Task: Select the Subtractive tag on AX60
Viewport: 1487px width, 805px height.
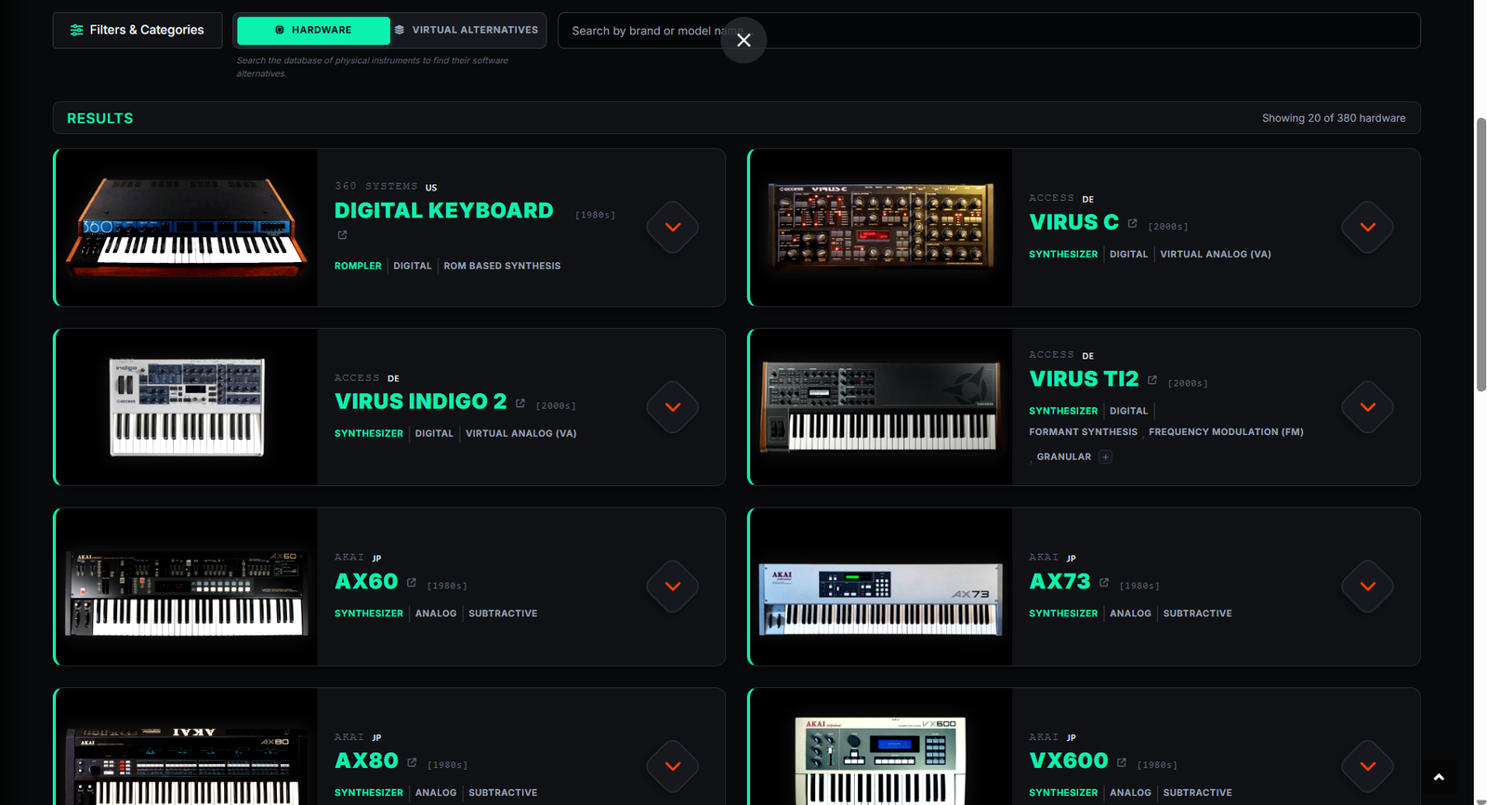Action: pos(503,614)
